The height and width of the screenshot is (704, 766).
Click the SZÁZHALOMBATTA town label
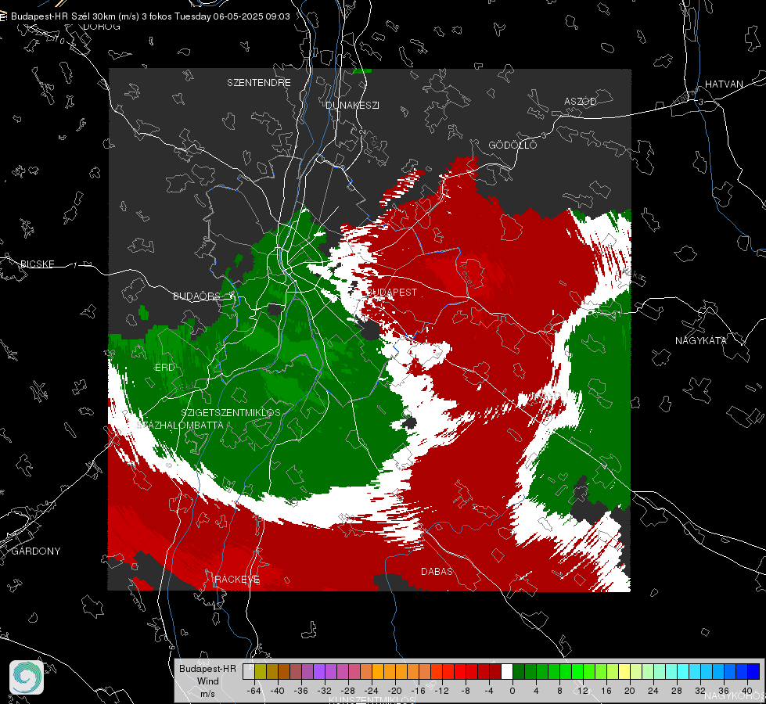click(x=181, y=425)
